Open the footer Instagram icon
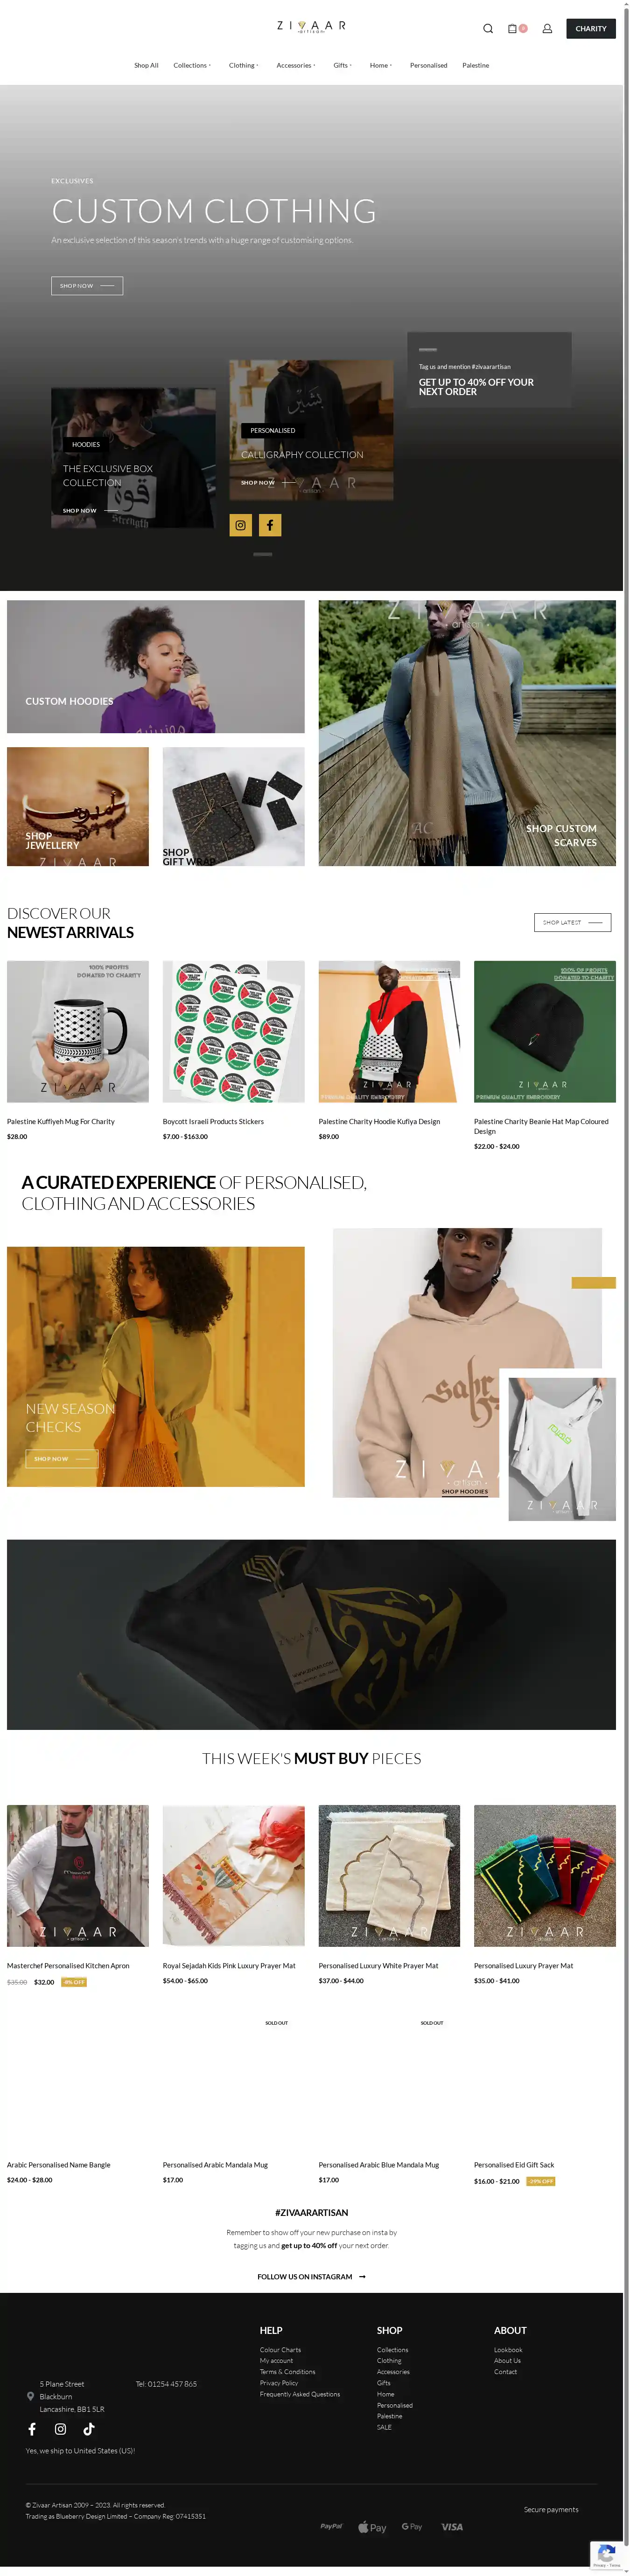This screenshot has width=630, height=2576. (60, 2428)
